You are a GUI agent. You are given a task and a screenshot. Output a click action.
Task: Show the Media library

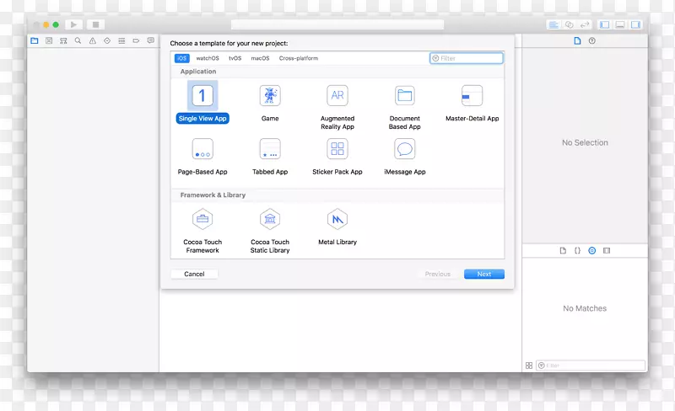(607, 251)
